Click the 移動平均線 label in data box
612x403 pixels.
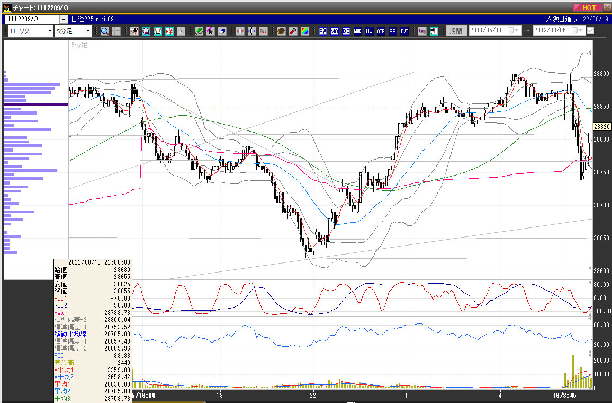click(x=70, y=334)
